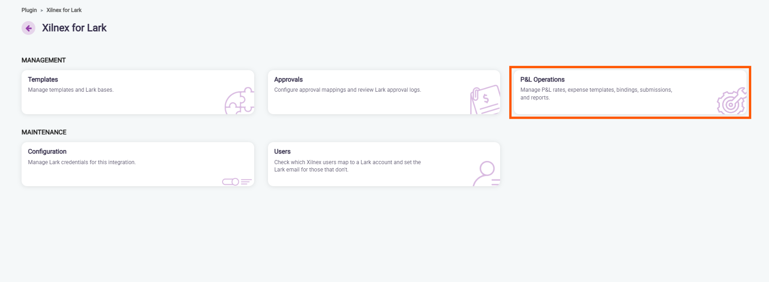769x282 pixels.
Task: Open the Approvals card
Action: point(384,92)
